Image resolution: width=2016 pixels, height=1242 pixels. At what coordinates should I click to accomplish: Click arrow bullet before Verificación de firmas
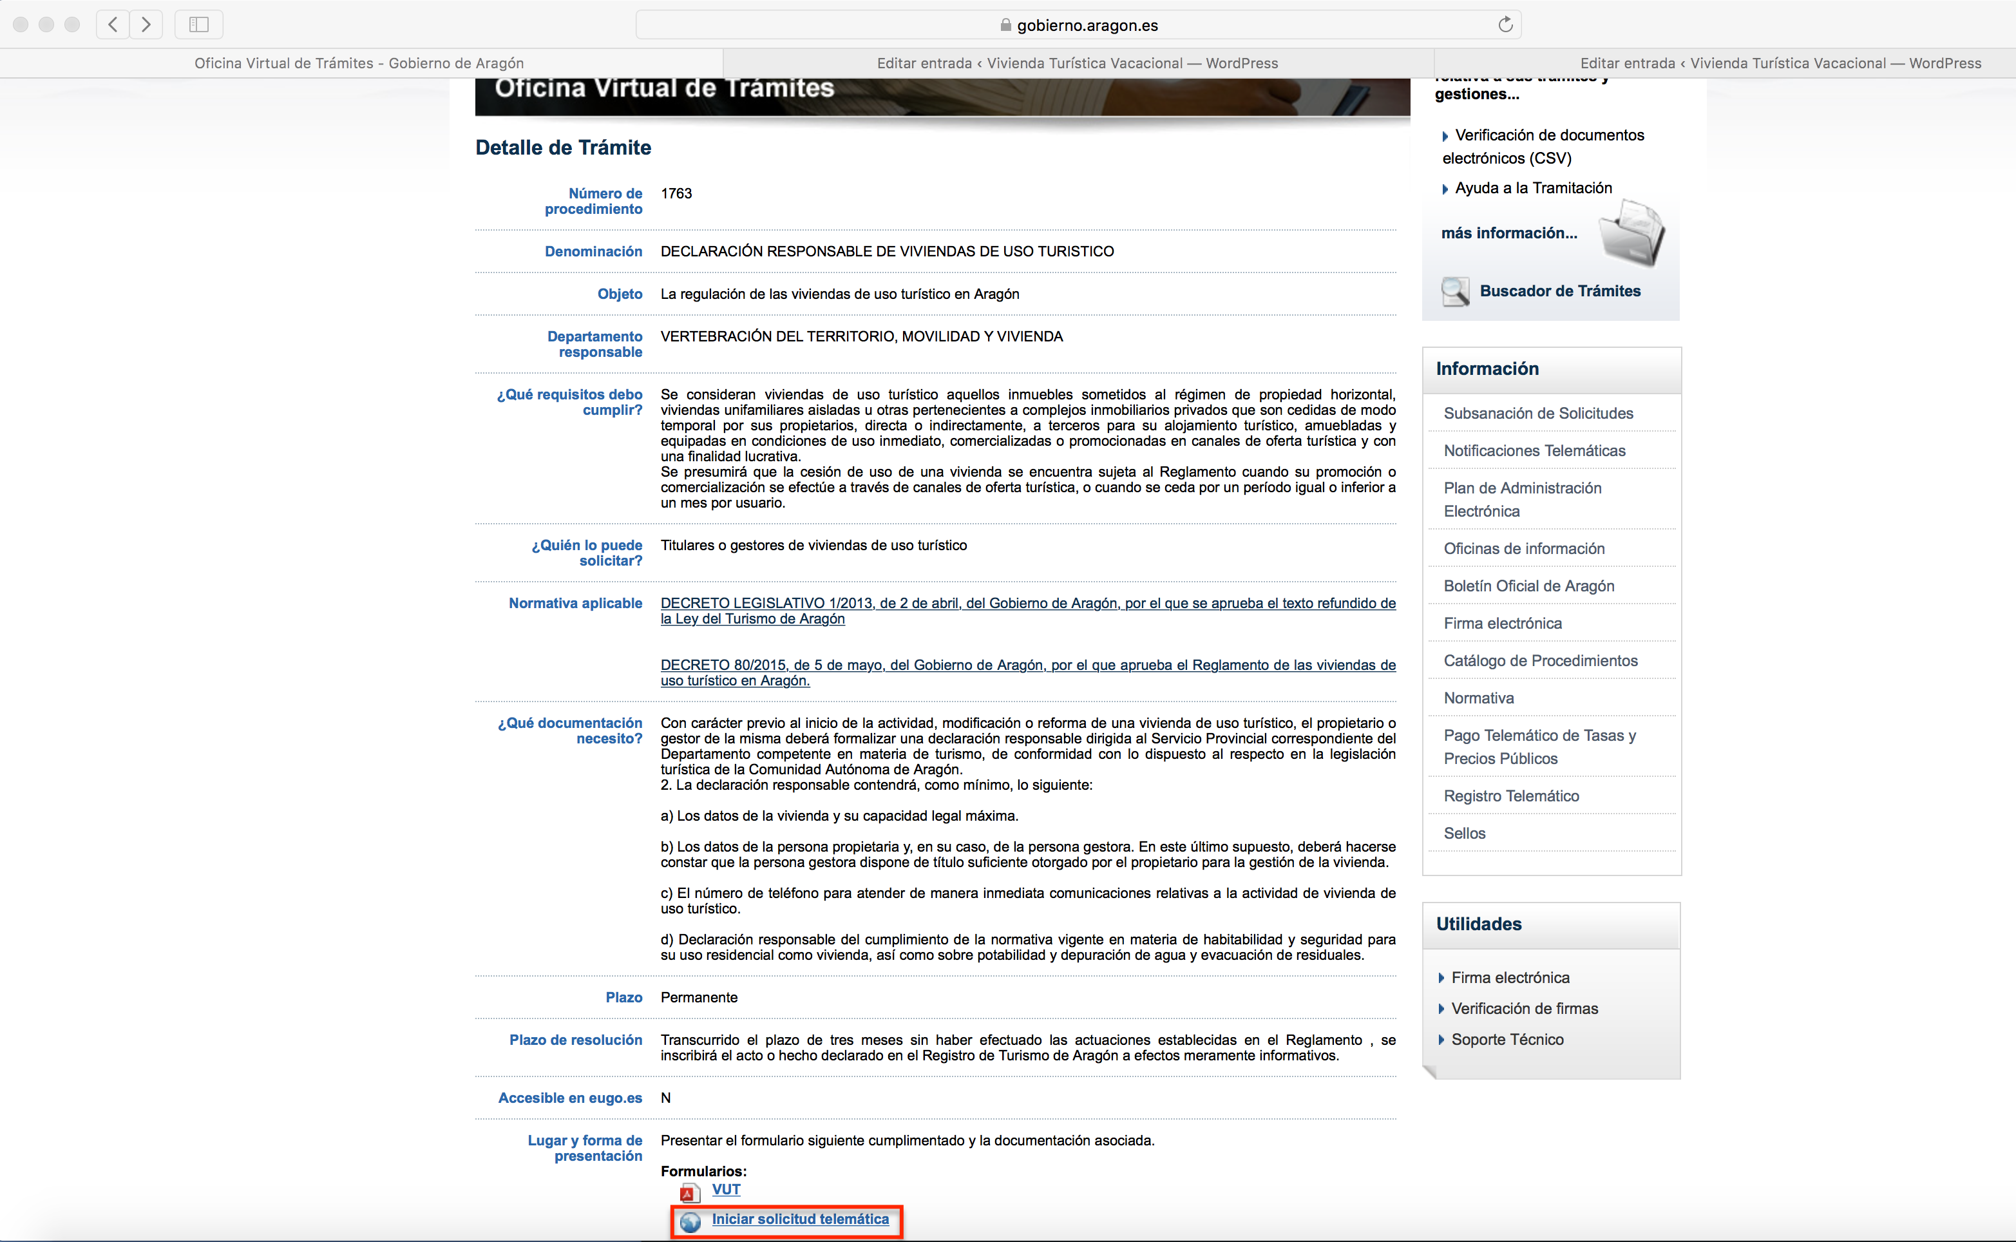1441,1009
